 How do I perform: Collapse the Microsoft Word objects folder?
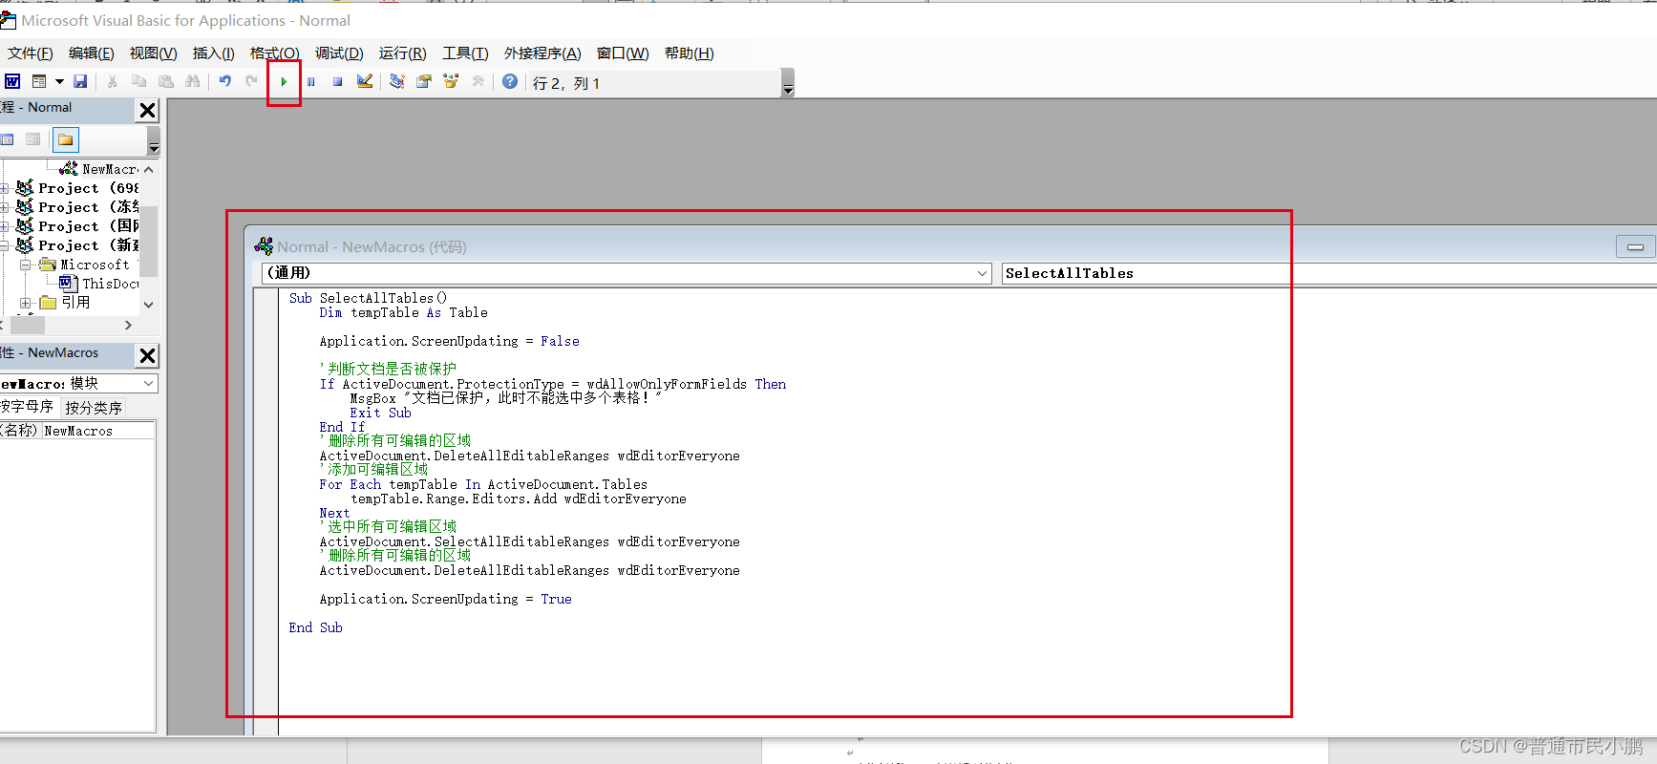(x=26, y=265)
